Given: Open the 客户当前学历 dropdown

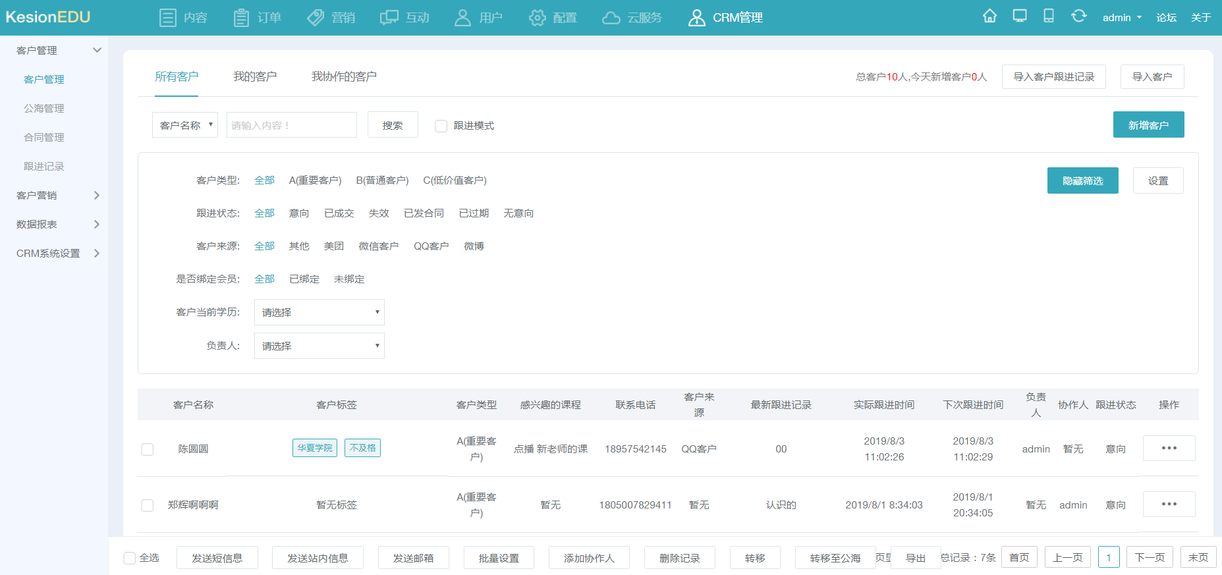Looking at the screenshot, I should pyautogui.click(x=319, y=312).
